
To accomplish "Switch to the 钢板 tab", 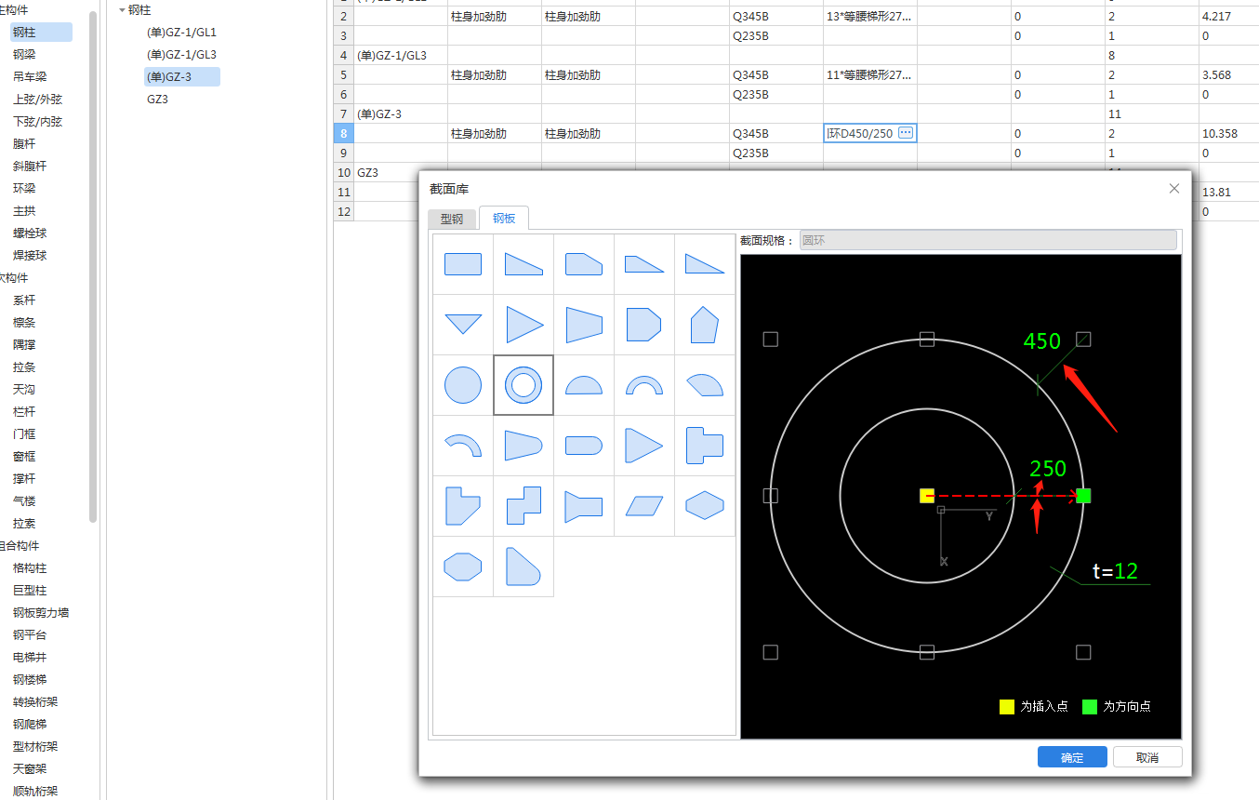I will [x=504, y=219].
